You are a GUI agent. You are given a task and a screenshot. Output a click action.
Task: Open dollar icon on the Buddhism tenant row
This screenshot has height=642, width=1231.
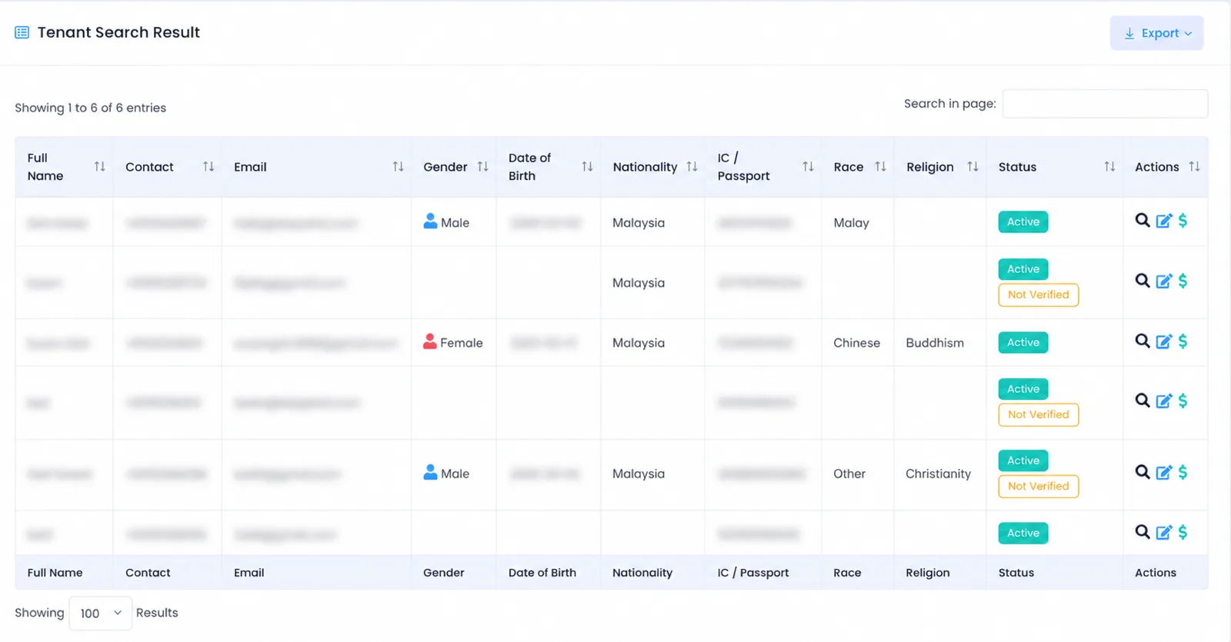pyautogui.click(x=1183, y=341)
